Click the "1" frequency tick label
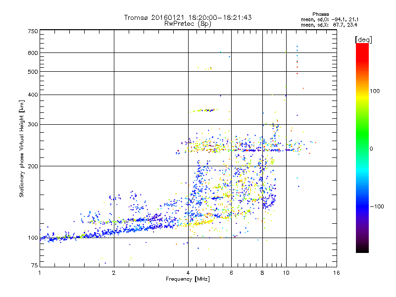Screen dimensions: 396x297 (40, 273)
